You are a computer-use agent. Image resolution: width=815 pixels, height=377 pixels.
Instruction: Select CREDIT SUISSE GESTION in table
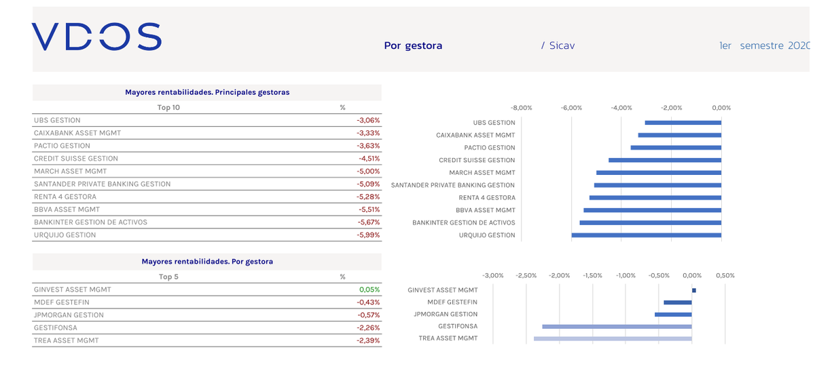pos(76,159)
